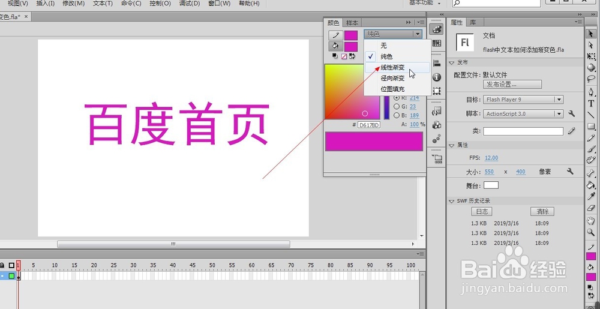Open the 基本功能 workspace dropdown
Viewport: 600px width, 309px height.
pos(425,3)
